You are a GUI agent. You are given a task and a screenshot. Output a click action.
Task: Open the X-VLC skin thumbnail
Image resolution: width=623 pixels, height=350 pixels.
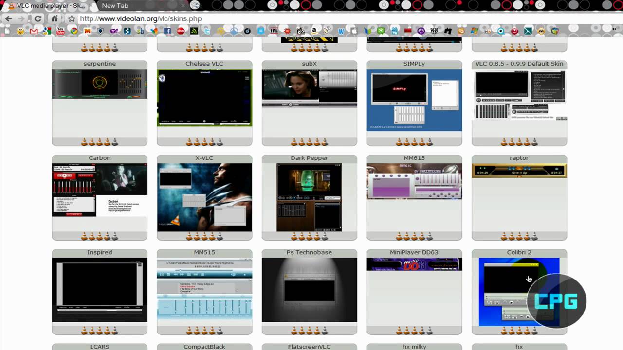pyautogui.click(x=204, y=197)
